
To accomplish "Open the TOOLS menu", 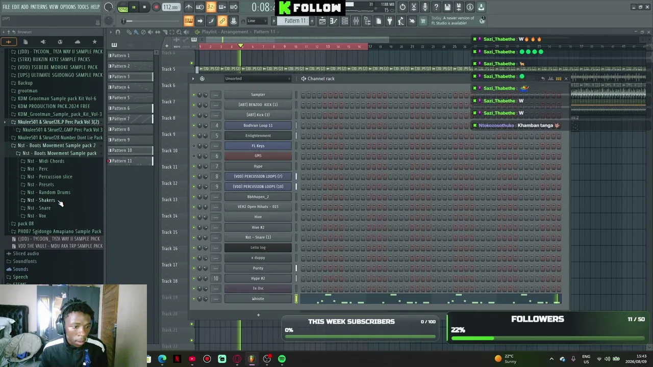I will coord(83,7).
